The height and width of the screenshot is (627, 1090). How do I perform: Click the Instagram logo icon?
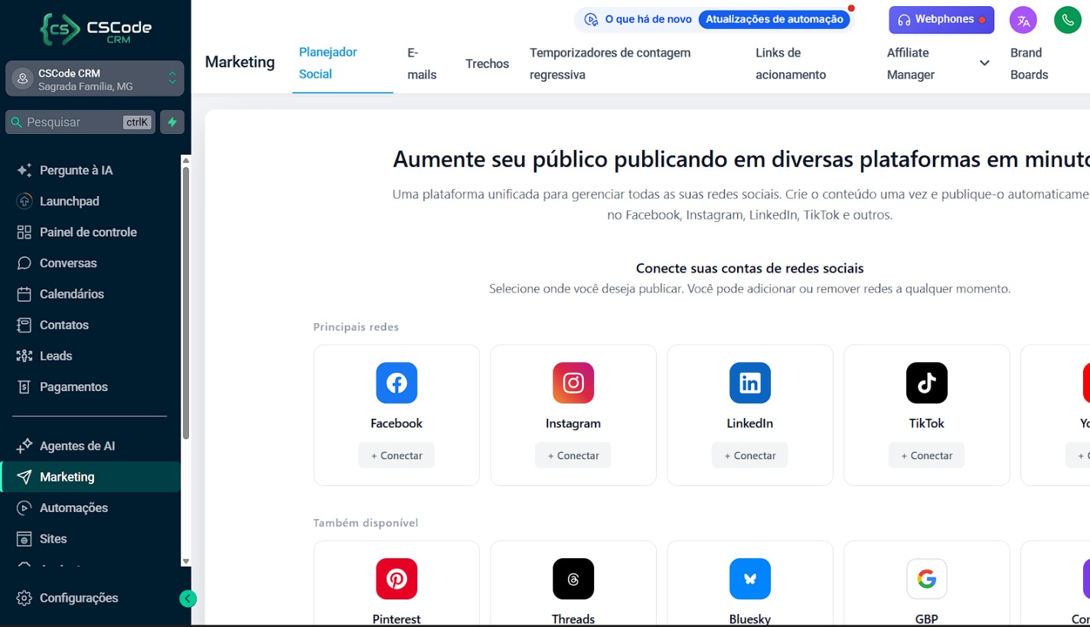tap(573, 383)
